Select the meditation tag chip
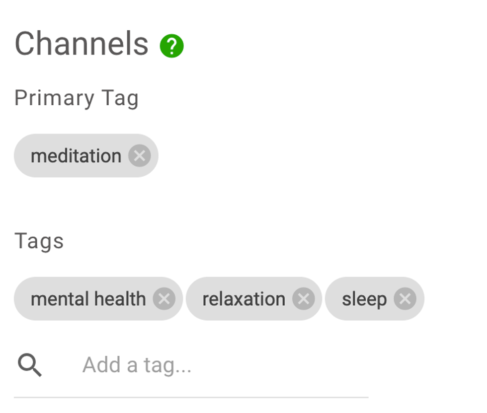Screen dimensions: 487x413 click(x=76, y=156)
